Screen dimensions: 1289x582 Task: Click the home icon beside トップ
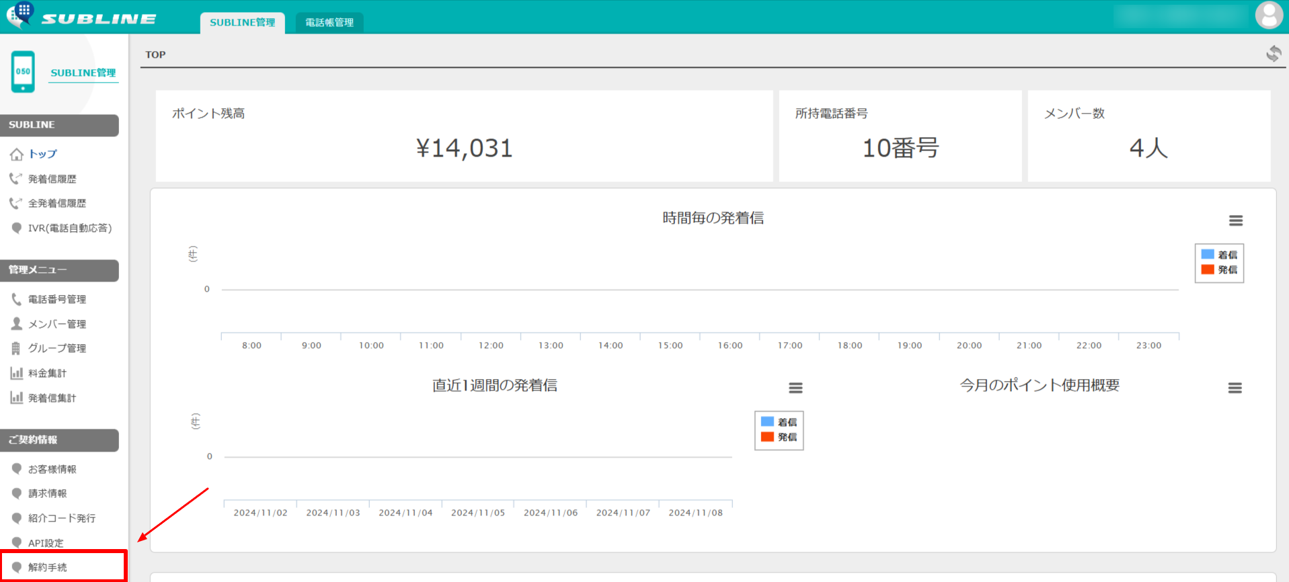(16, 155)
